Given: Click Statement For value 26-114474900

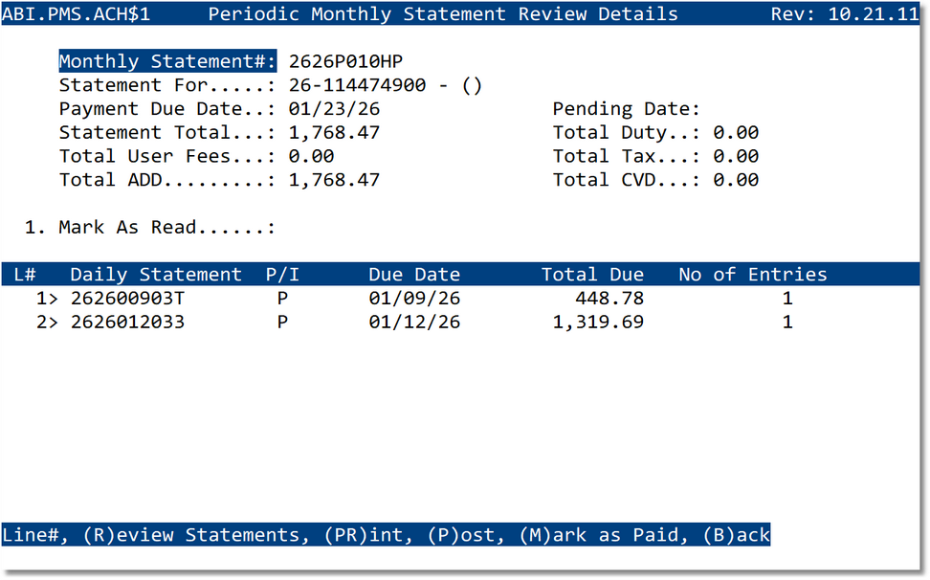Looking at the screenshot, I should pyautogui.click(x=357, y=85).
